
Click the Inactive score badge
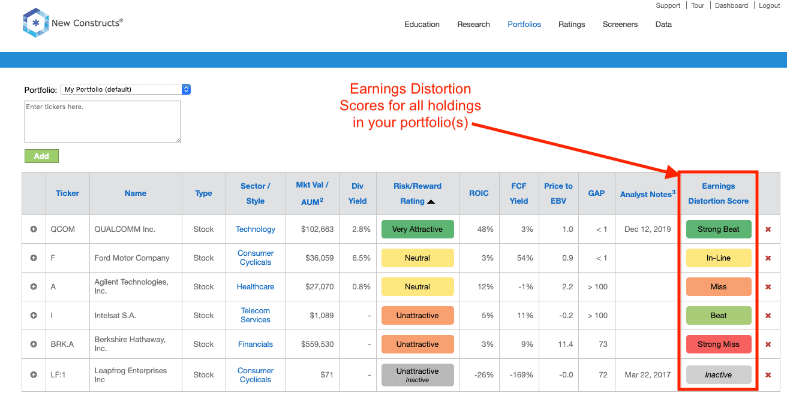[x=719, y=375]
